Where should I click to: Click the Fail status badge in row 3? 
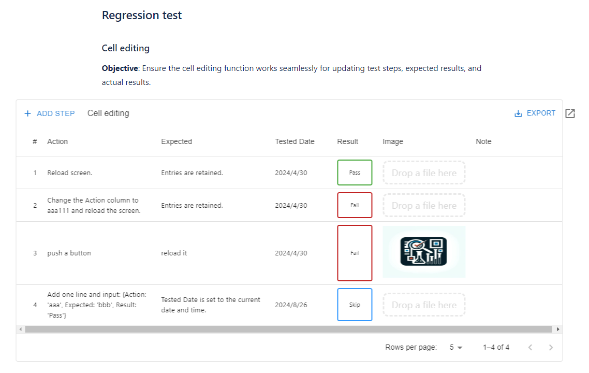coord(355,253)
